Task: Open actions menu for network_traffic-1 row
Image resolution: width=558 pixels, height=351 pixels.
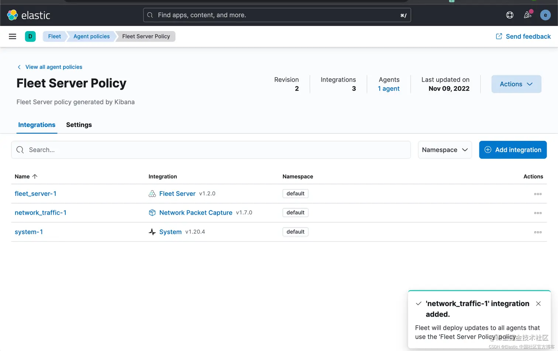Action: tap(538, 213)
